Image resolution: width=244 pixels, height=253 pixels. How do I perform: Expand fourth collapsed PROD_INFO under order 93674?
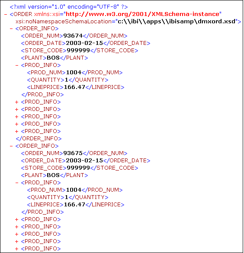click(16, 124)
